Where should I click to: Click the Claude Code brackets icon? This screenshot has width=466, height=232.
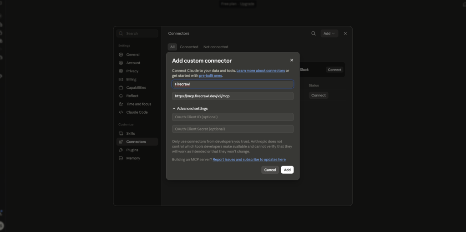[x=121, y=112]
